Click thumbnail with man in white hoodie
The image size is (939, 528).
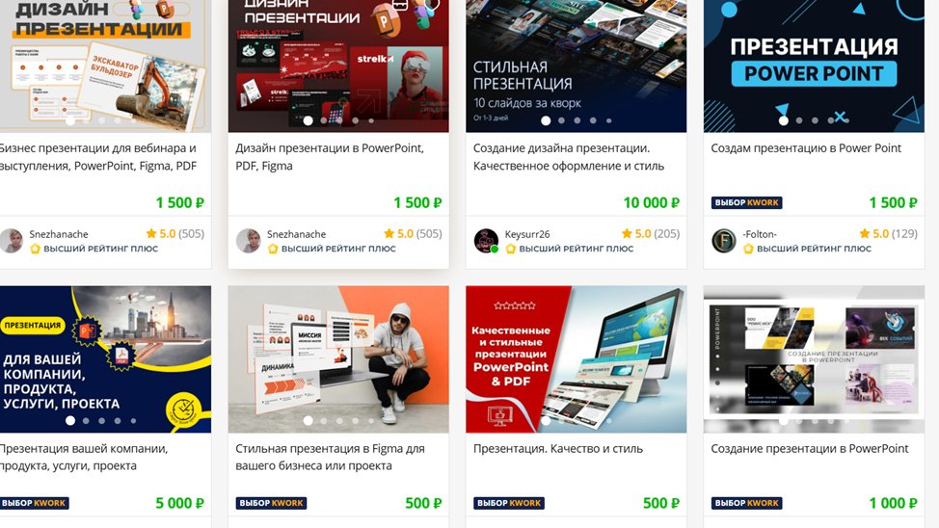338,359
